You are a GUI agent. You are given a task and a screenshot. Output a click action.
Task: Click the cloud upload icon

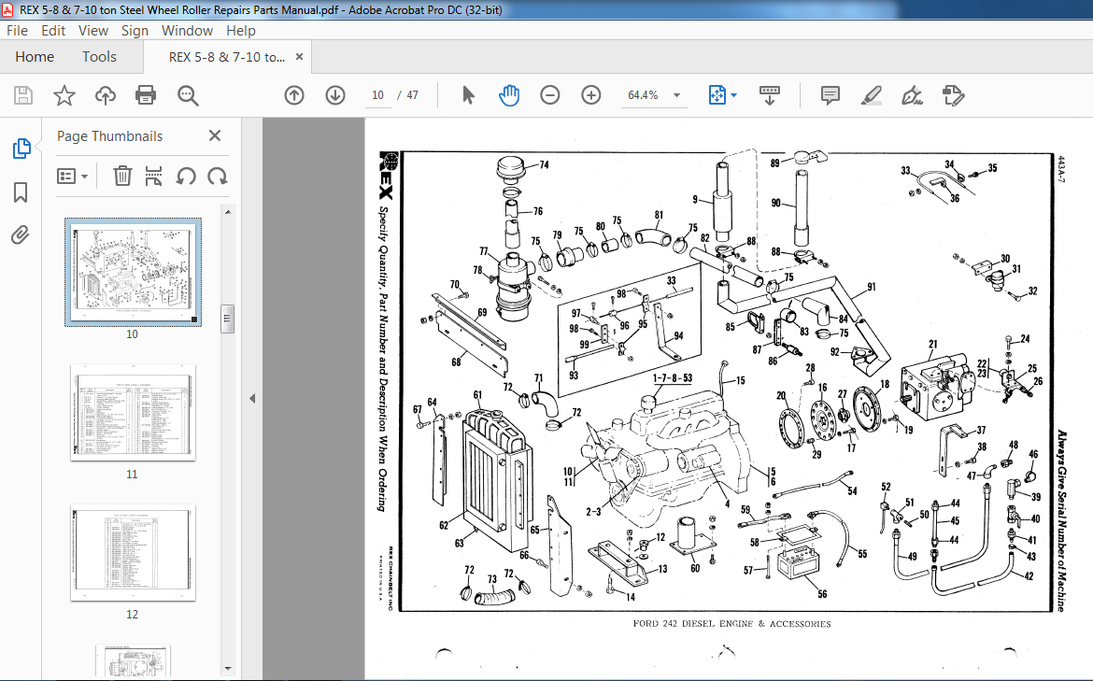[106, 94]
